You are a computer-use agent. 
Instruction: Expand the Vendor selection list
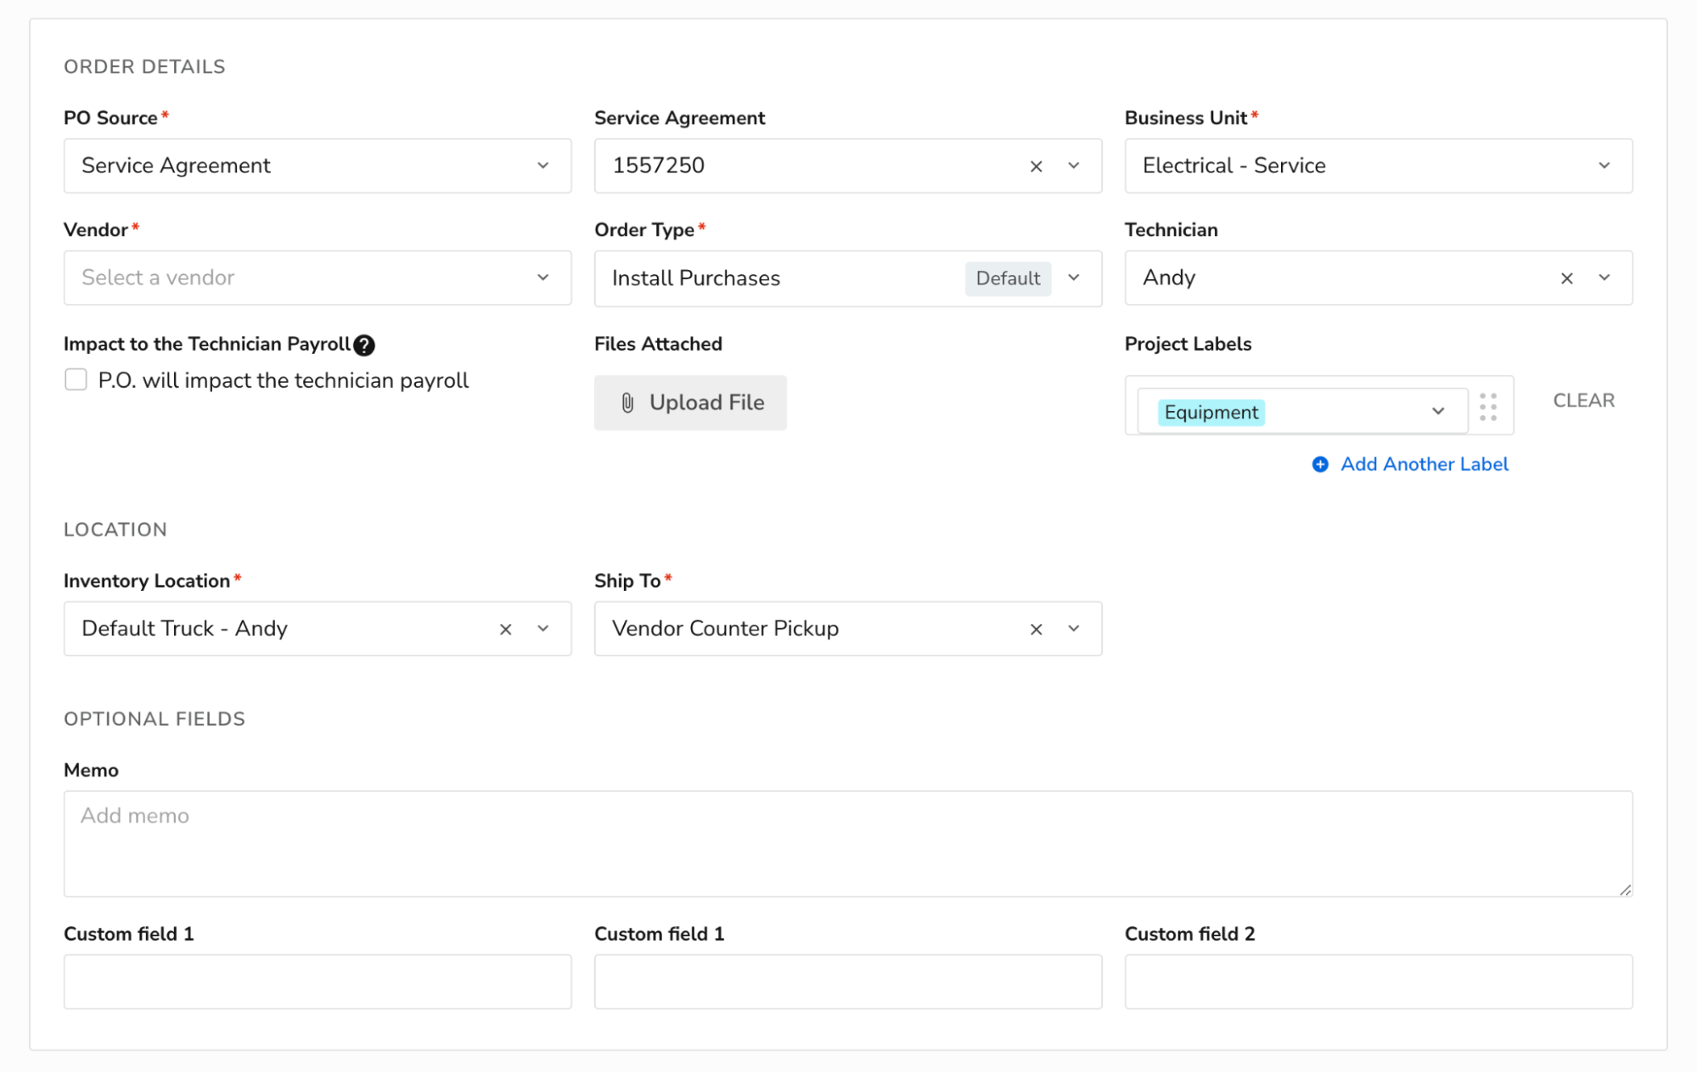click(543, 278)
